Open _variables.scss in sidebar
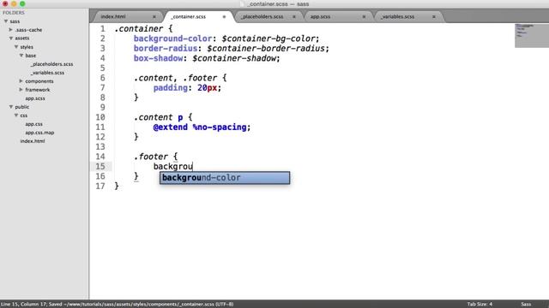This screenshot has width=549, height=308. point(47,73)
